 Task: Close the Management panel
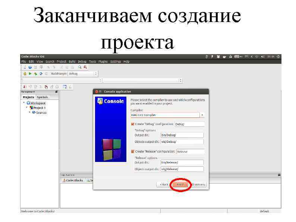(x=56, y=92)
